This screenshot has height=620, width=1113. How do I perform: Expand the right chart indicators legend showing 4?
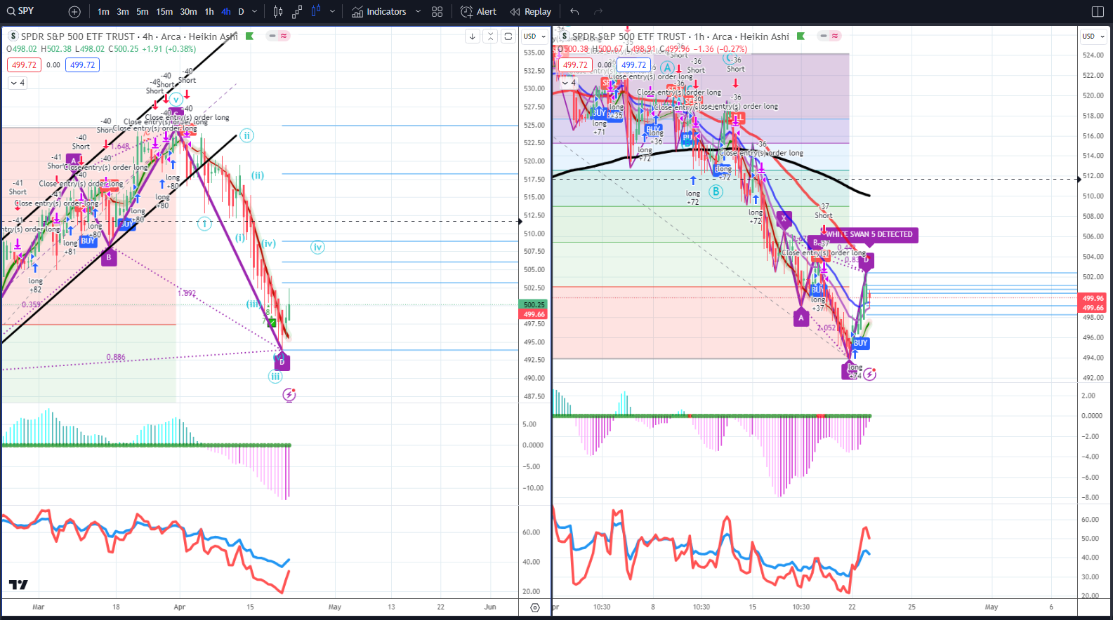point(569,83)
